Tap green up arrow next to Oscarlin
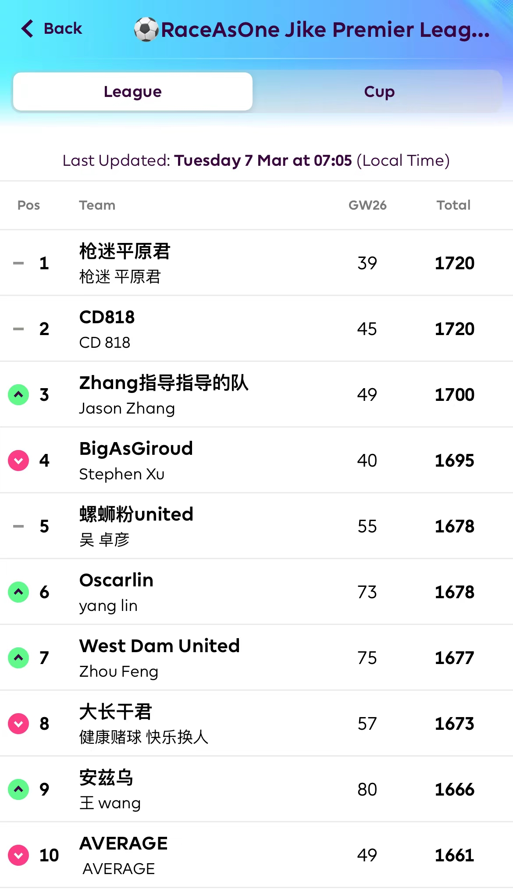 click(x=18, y=592)
